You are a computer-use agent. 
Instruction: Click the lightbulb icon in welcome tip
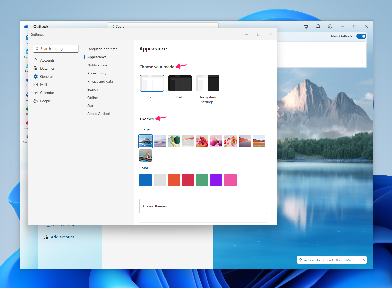(x=301, y=260)
